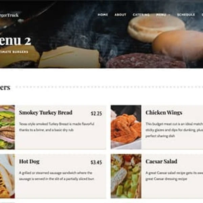Click the Caesar Salad description text
This screenshot has height=203, width=203.
[174, 176]
